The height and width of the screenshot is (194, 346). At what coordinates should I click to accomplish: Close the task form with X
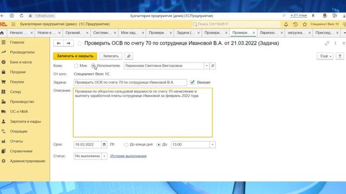point(344,43)
